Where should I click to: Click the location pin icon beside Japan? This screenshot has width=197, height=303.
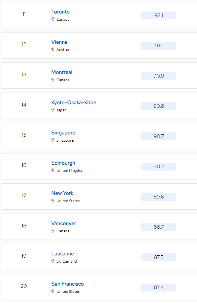tap(53, 110)
